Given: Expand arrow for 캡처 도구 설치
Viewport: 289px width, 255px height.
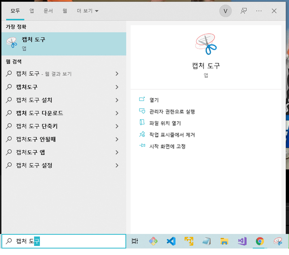Looking at the screenshot, I should (x=117, y=100).
